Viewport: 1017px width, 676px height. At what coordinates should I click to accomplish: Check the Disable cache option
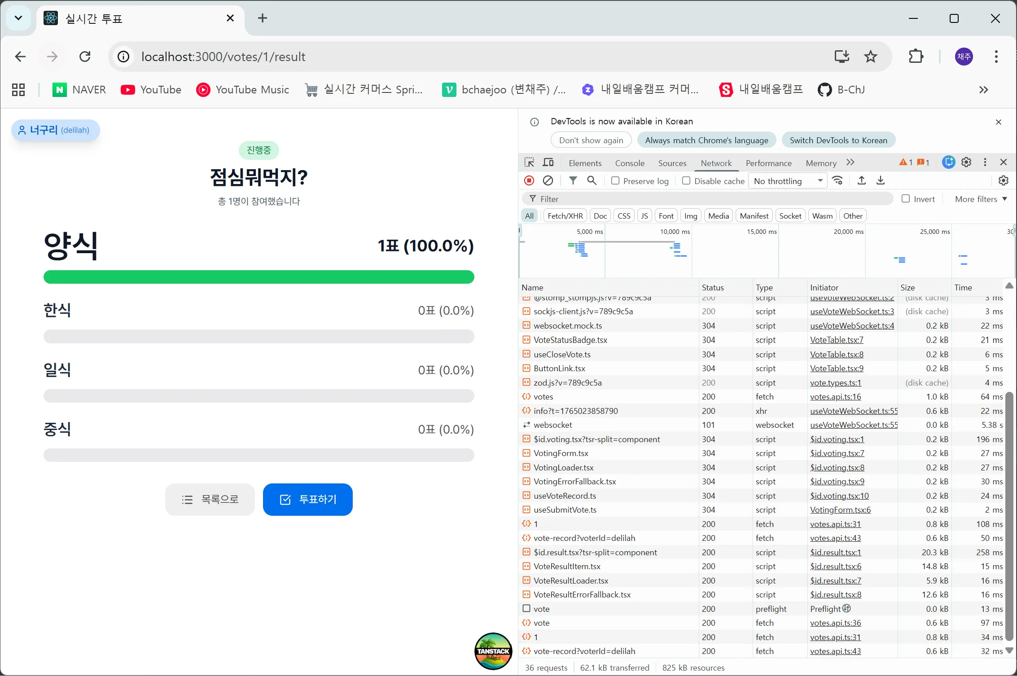pos(686,180)
